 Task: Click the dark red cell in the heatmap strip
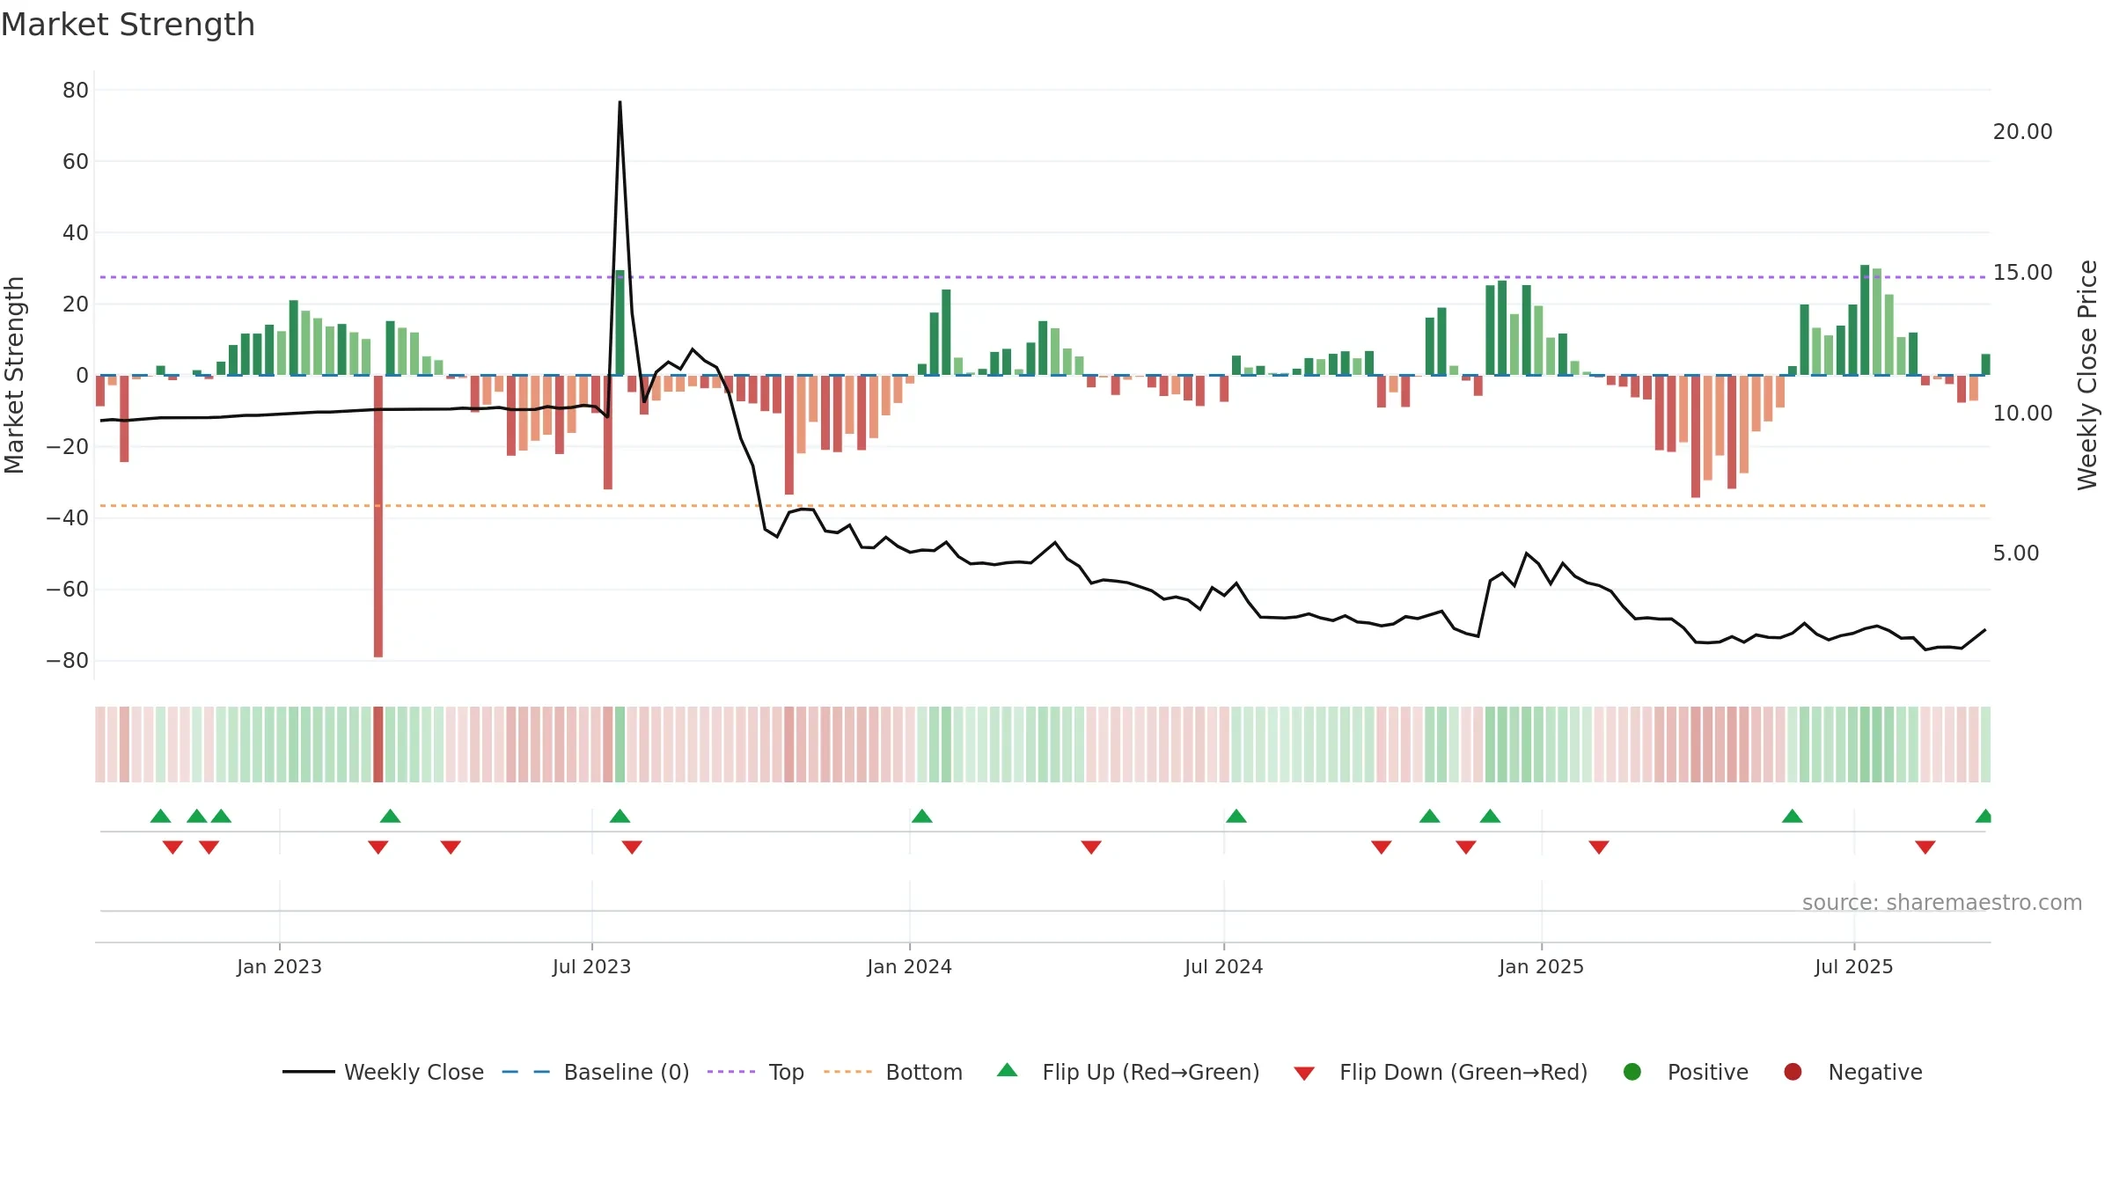point(378,744)
